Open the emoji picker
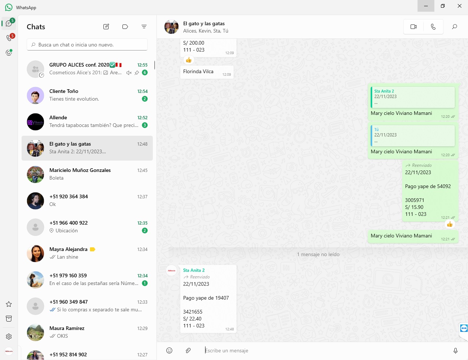The height and width of the screenshot is (360, 468). click(x=169, y=350)
